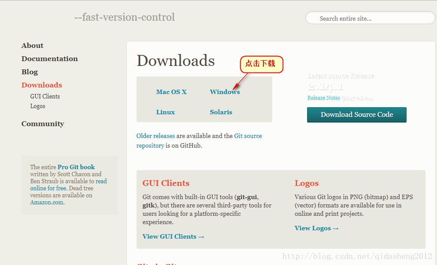
Task: Click the Search entire site field
Action: (x=370, y=18)
